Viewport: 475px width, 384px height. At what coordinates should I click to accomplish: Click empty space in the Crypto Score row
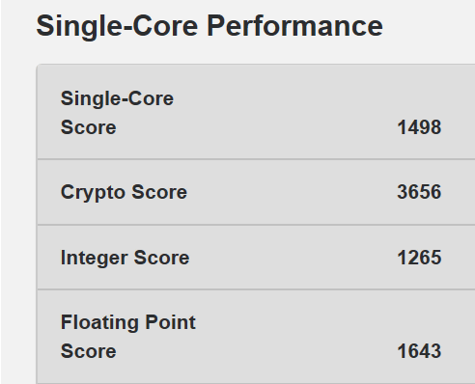click(x=290, y=192)
